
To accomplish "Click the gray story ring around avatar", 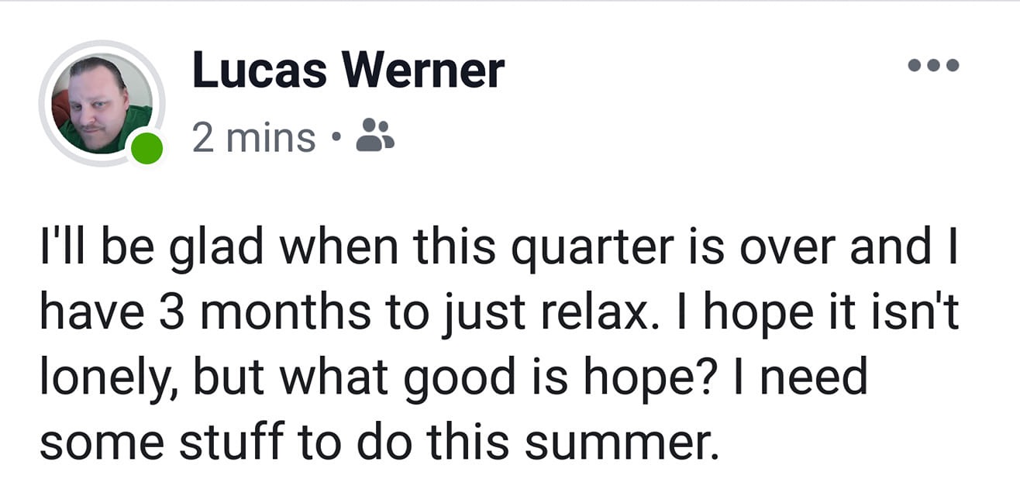I will (x=102, y=103).
